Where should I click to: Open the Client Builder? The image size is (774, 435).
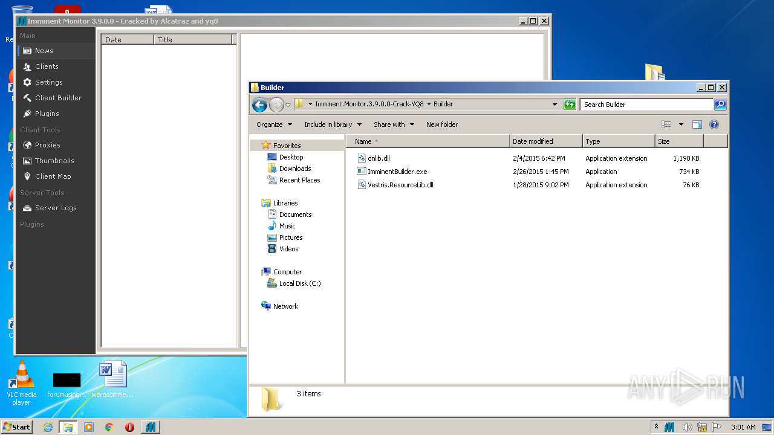pyautogui.click(x=56, y=98)
